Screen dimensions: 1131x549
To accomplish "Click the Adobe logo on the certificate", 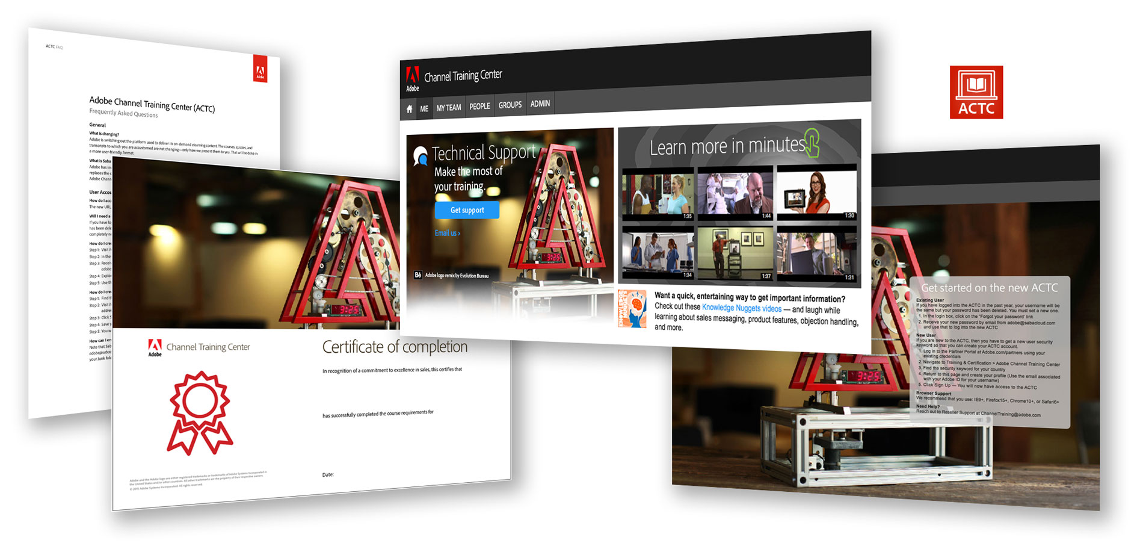I will [155, 347].
